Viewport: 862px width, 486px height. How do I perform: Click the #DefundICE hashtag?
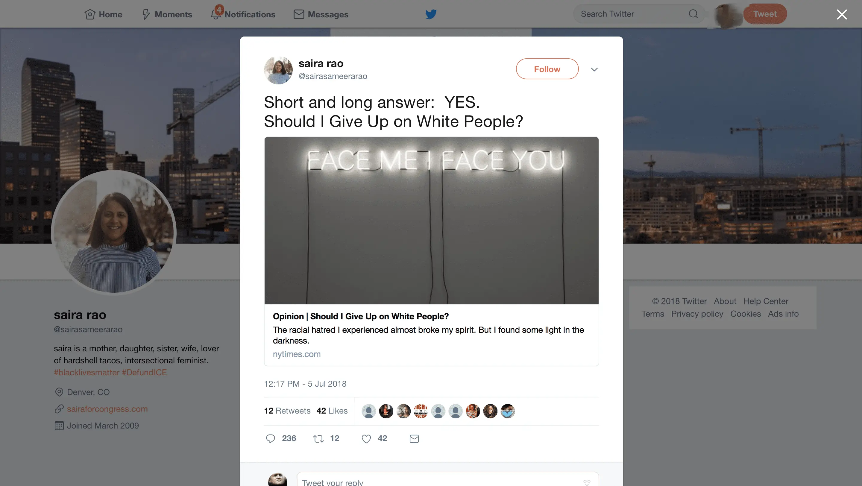(144, 372)
